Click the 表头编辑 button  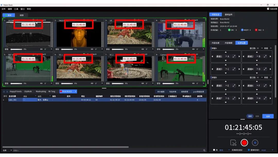point(161,92)
